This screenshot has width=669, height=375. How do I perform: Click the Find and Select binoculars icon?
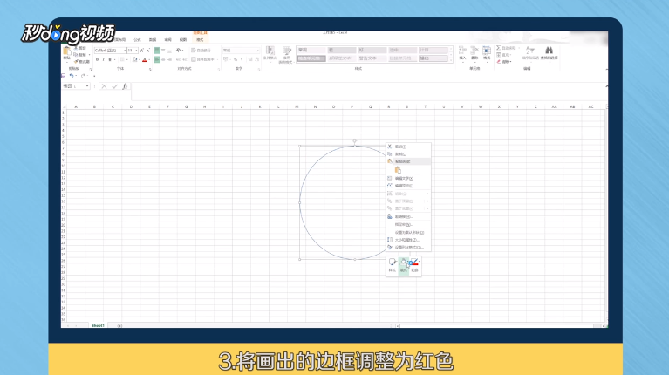click(x=550, y=51)
